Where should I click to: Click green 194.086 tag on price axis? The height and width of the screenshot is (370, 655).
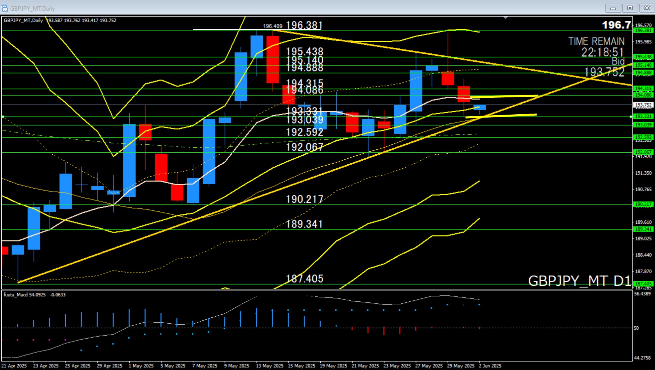(643, 95)
